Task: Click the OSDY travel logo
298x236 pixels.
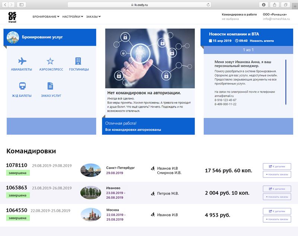Action: point(12,17)
